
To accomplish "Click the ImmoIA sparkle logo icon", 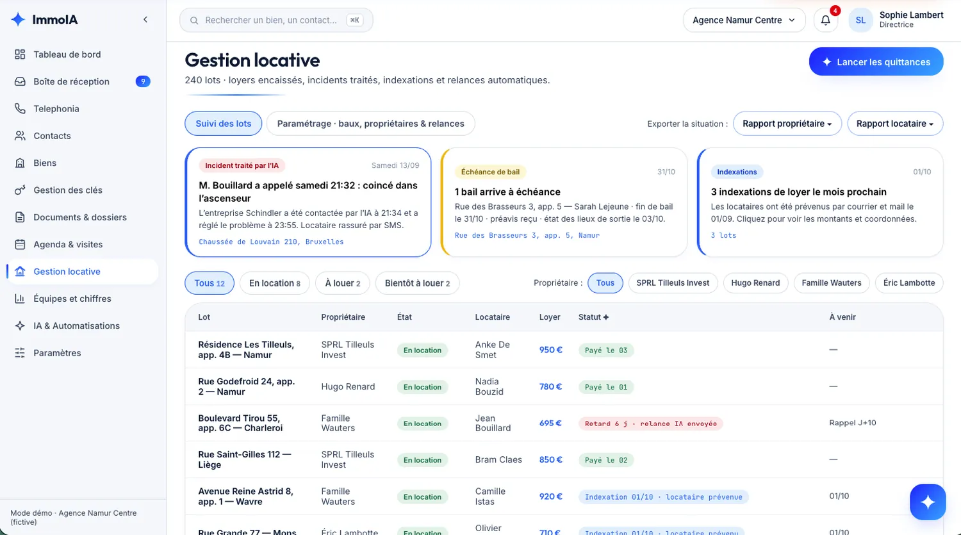I will click(x=19, y=20).
